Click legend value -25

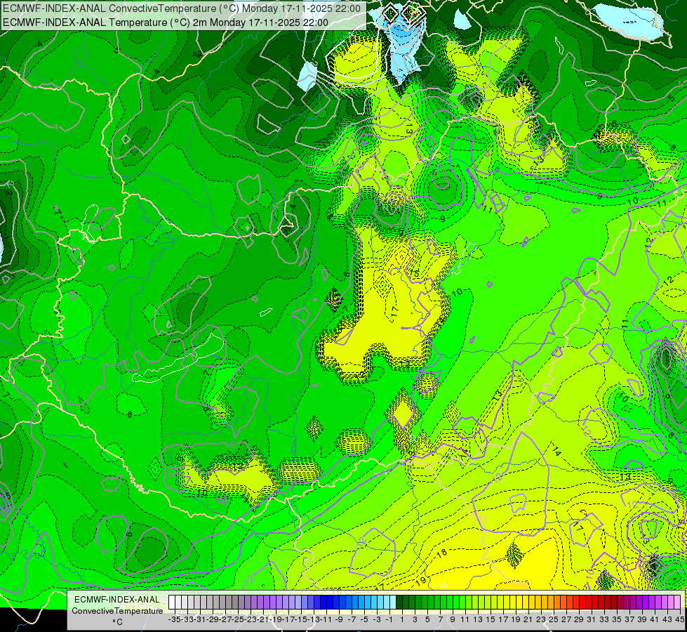pyautogui.click(x=239, y=620)
